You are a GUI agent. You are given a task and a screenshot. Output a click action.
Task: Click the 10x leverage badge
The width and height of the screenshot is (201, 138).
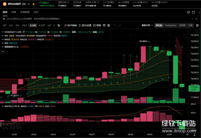click(24, 4)
